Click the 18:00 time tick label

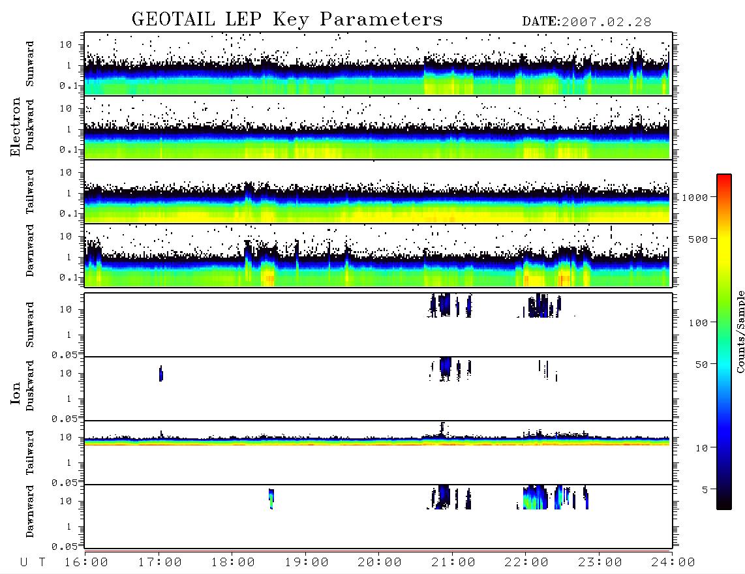234,562
